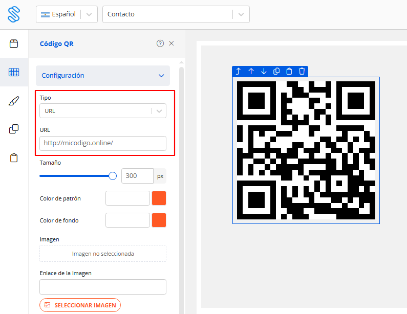
Task: Open the Contacto page selector dropdown
Action: [x=176, y=14]
